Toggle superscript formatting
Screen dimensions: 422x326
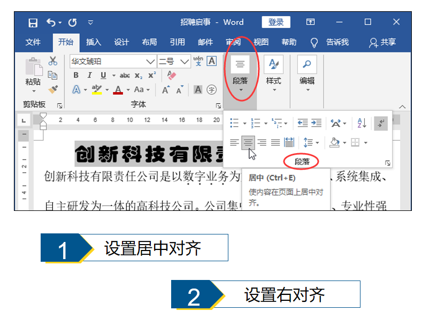tap(152, 75)
